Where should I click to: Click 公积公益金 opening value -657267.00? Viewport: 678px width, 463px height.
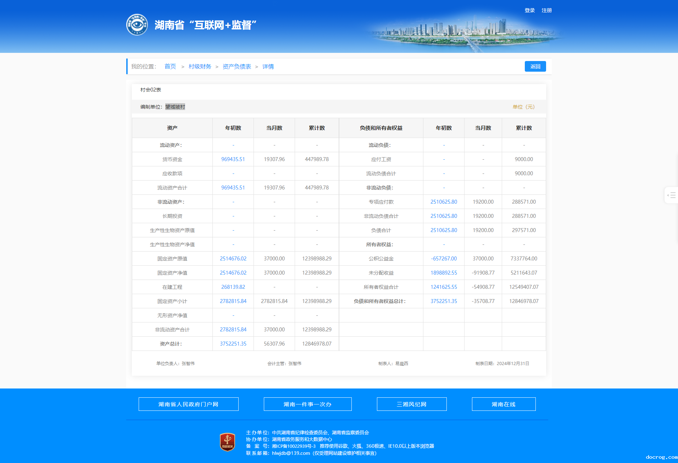pyautogui.click(x=444, y=259)
